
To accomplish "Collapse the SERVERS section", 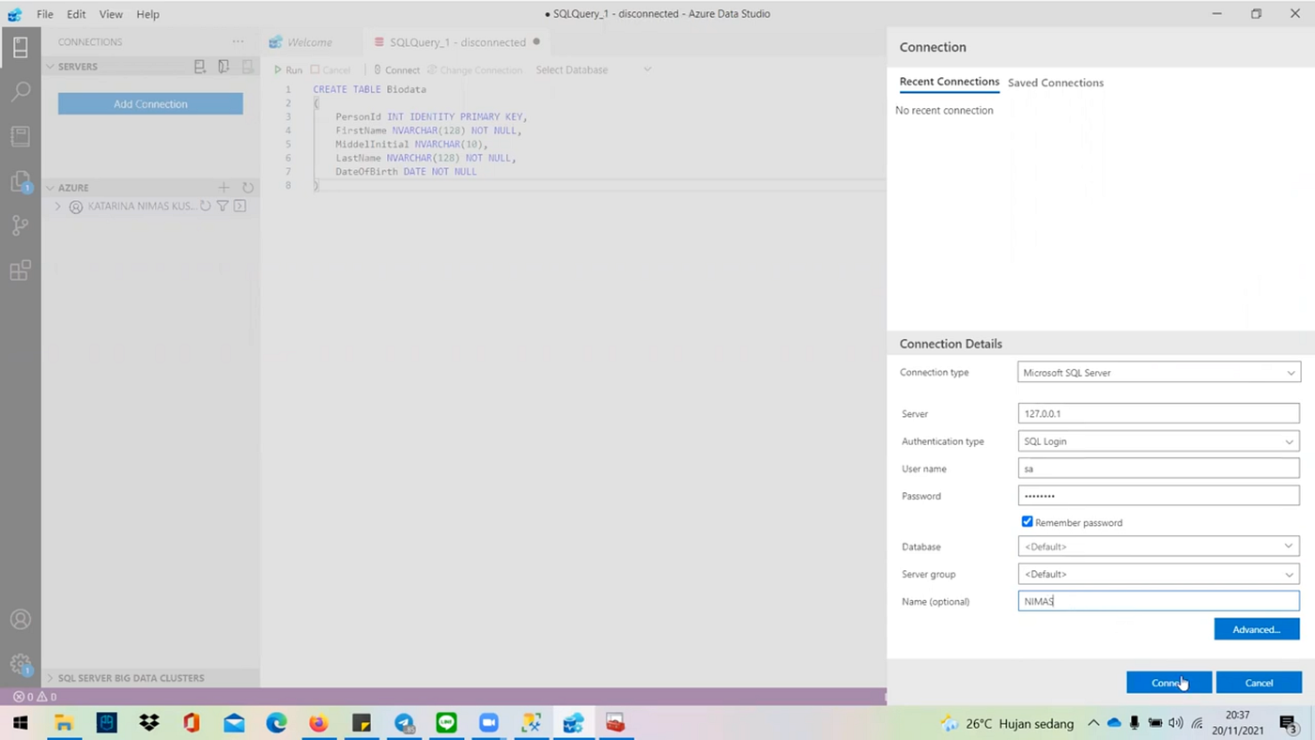I will click(50, 66).
